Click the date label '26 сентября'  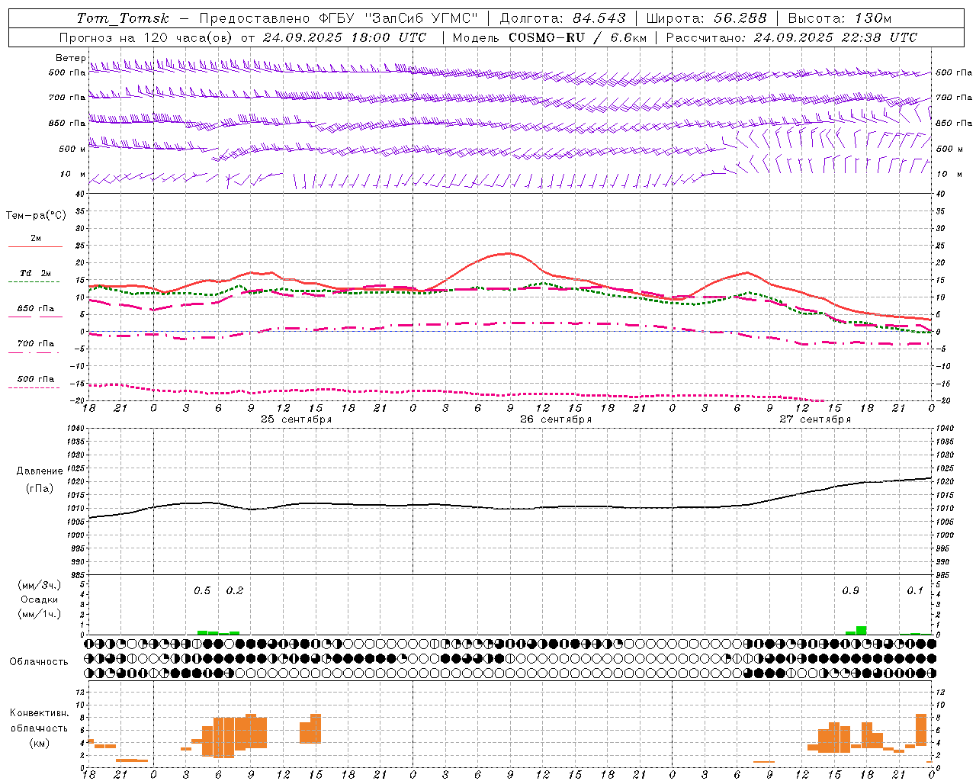point(556,419)
